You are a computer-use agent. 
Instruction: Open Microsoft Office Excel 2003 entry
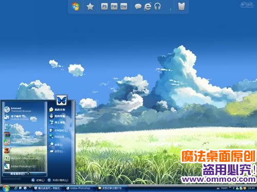click(22, 158)
